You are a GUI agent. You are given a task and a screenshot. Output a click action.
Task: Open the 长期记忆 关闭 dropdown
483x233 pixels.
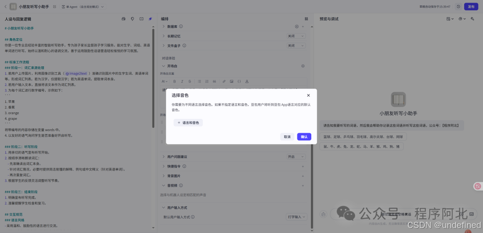297,36
